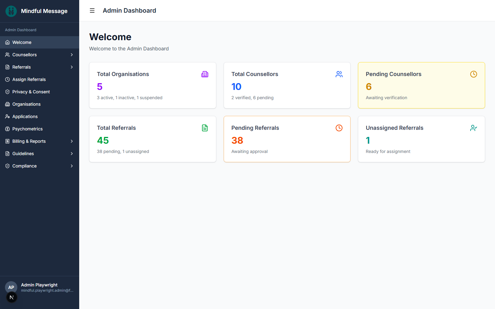The image size is (495, 309).
Task: Go to Organisations in the sidebar
Action: (40, 104)
